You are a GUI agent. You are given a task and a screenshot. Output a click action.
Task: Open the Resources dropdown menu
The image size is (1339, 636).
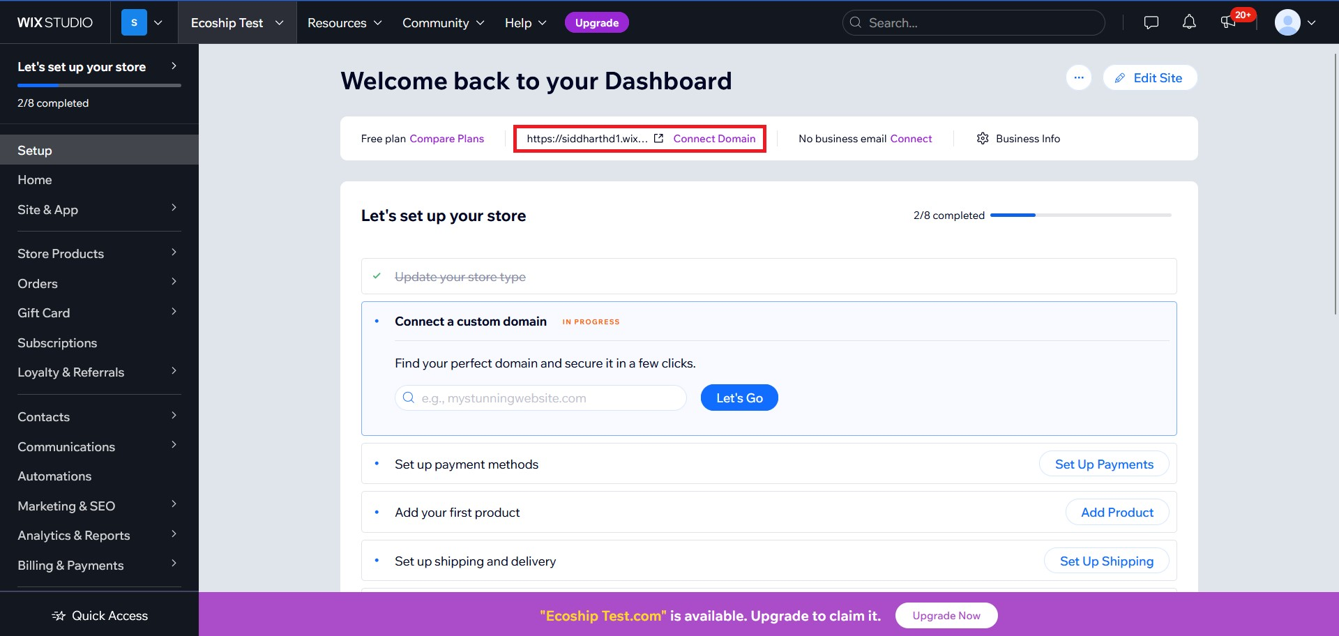(x=345, y=23)
